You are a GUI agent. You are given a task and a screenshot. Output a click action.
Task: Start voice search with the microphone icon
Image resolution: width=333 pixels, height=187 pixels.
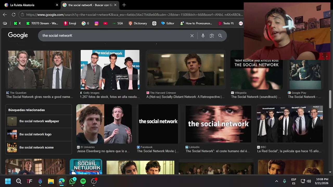point(203,36)
